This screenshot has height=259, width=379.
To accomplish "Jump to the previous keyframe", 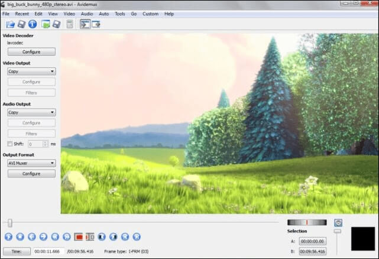I will tap(55, 237).
